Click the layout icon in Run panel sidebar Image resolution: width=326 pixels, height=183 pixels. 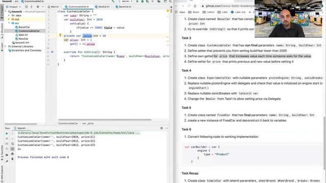(7, 155)
